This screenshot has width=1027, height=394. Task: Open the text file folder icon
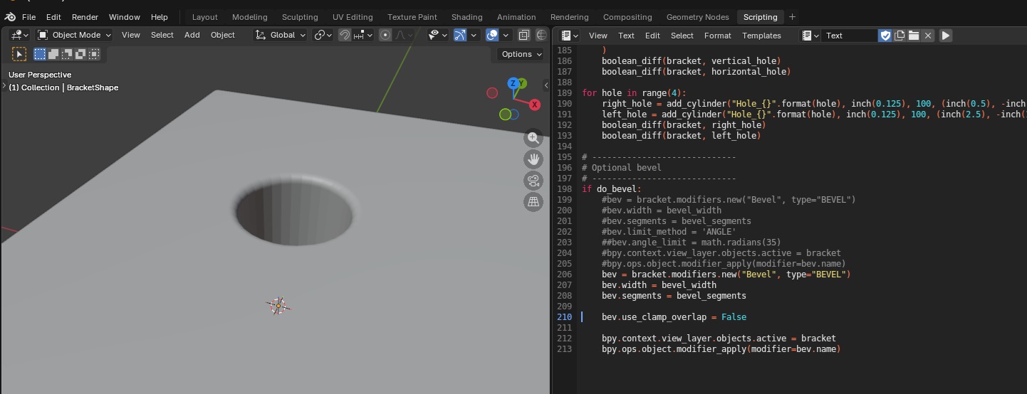pos(914,36)
